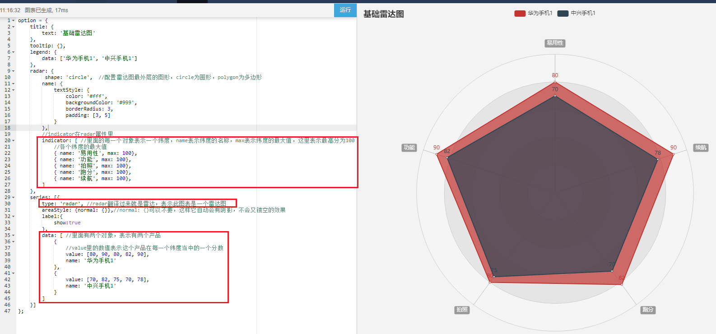Click the status text 图表已生成, 17ms
716x334 pixels.
46,10
